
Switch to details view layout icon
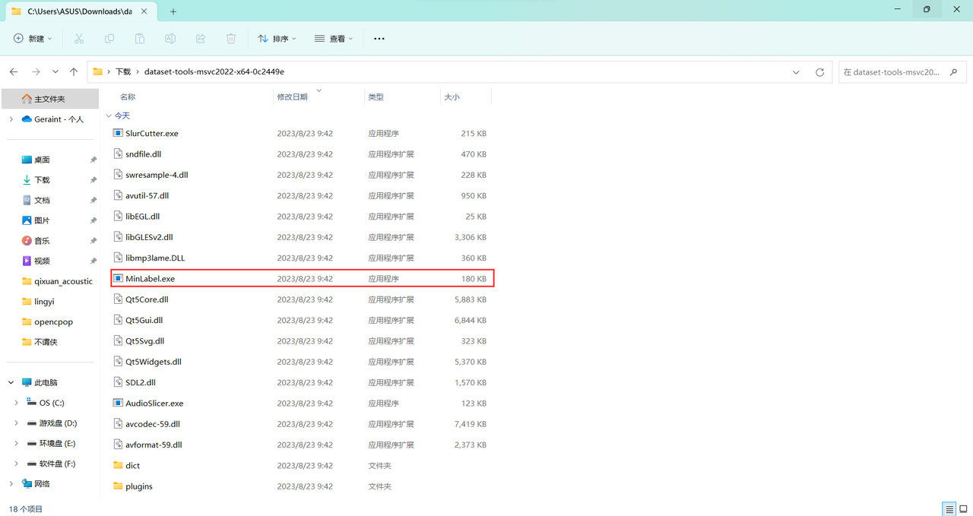click(x=949, y=508)
